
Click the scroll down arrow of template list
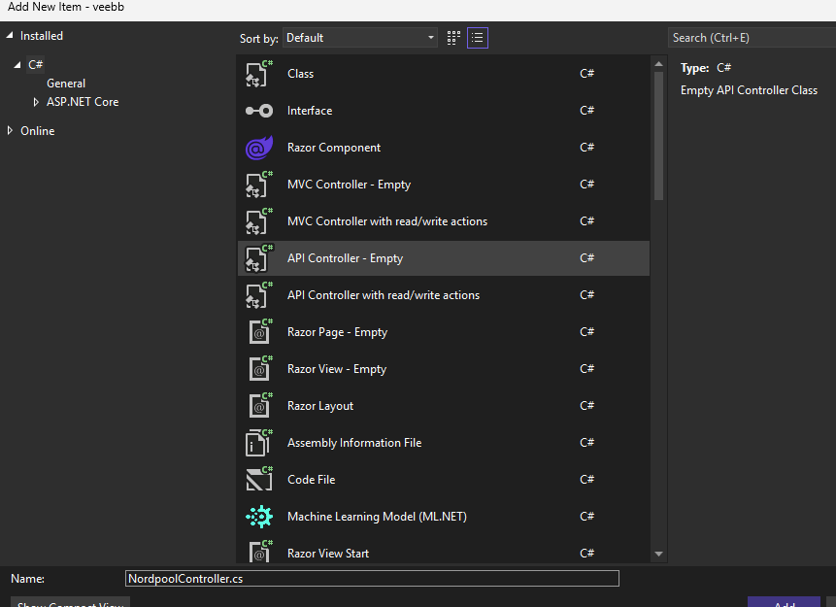tap(659, 554)
